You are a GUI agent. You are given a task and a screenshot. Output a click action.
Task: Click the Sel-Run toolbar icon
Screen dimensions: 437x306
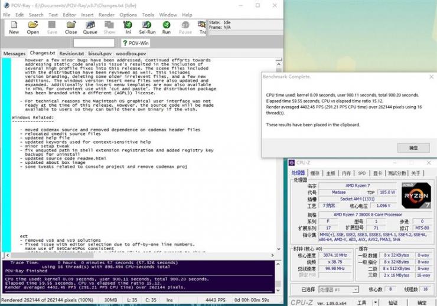coord(147,28)
